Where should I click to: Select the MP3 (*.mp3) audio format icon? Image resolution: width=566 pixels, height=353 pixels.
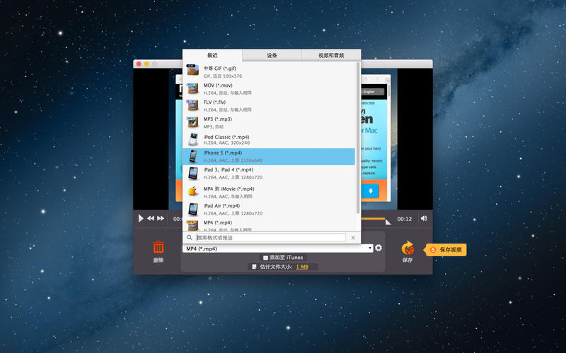coord(192,122)
